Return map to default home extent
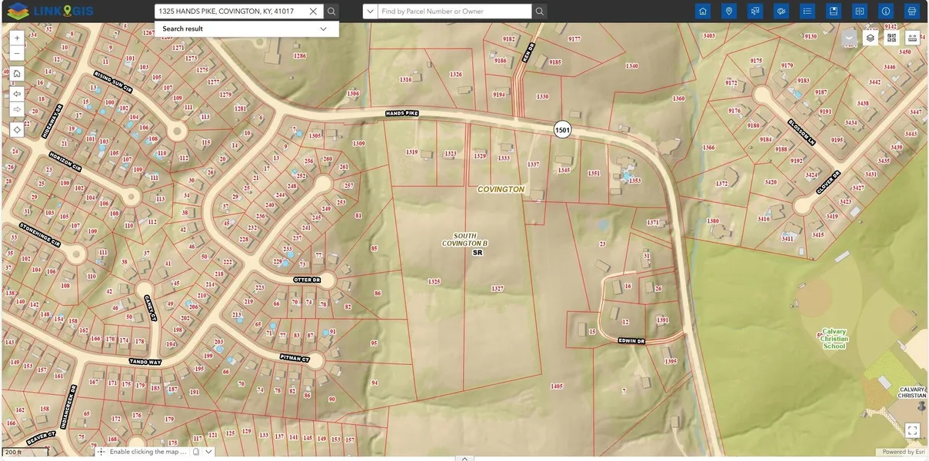This screenshot has width=929, height=461. pyautogui.click(x=17, y=74)
